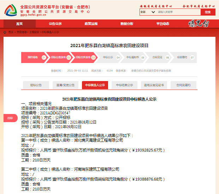Viewport: 219px width, 194px height.
Task: Click the platform logo in the header
Action: pos(11,10)
